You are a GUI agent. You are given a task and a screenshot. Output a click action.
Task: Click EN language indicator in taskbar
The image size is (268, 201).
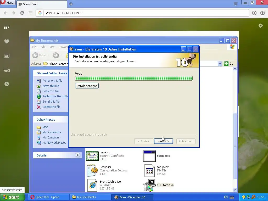(226, 197)
